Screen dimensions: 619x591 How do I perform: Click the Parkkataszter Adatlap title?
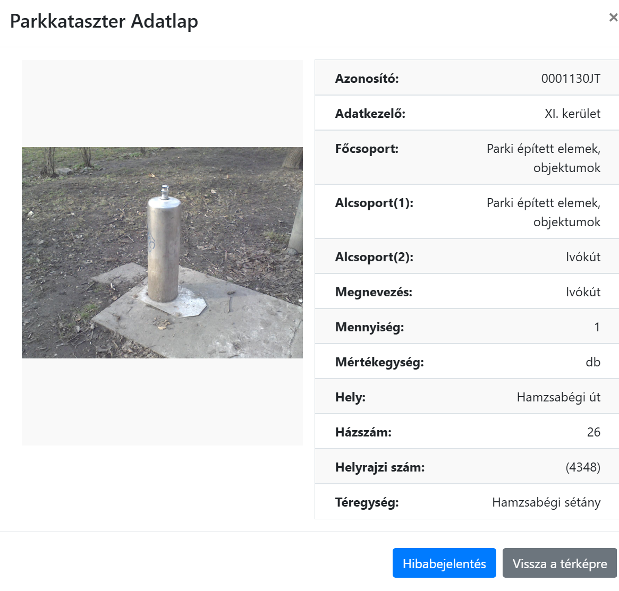point(104,21)
